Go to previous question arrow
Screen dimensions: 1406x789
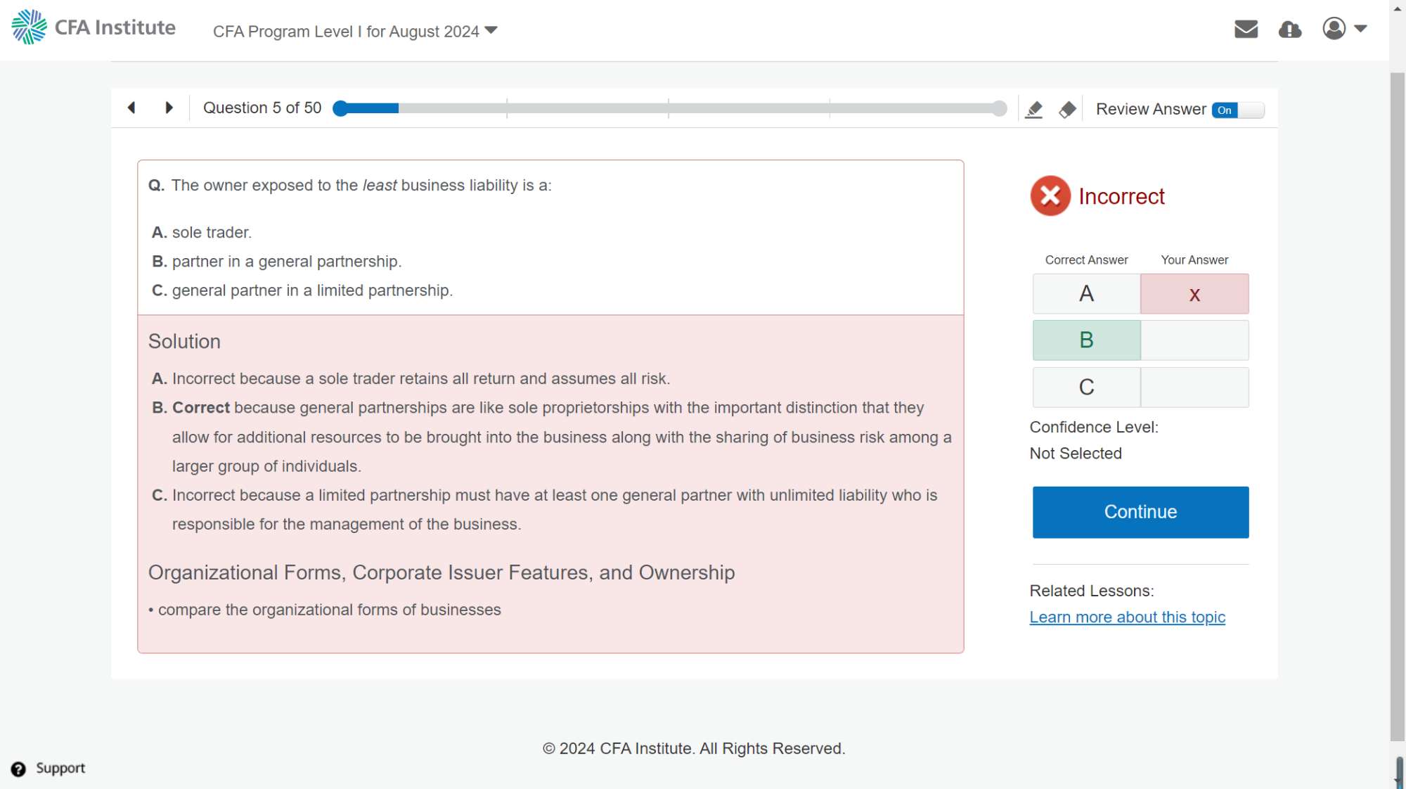[131, 108]
